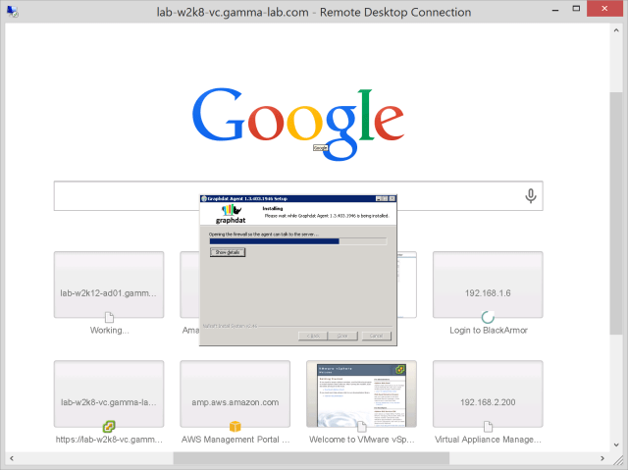
Task: Click the Opening the firewall status text
Action: coord(264,235)
